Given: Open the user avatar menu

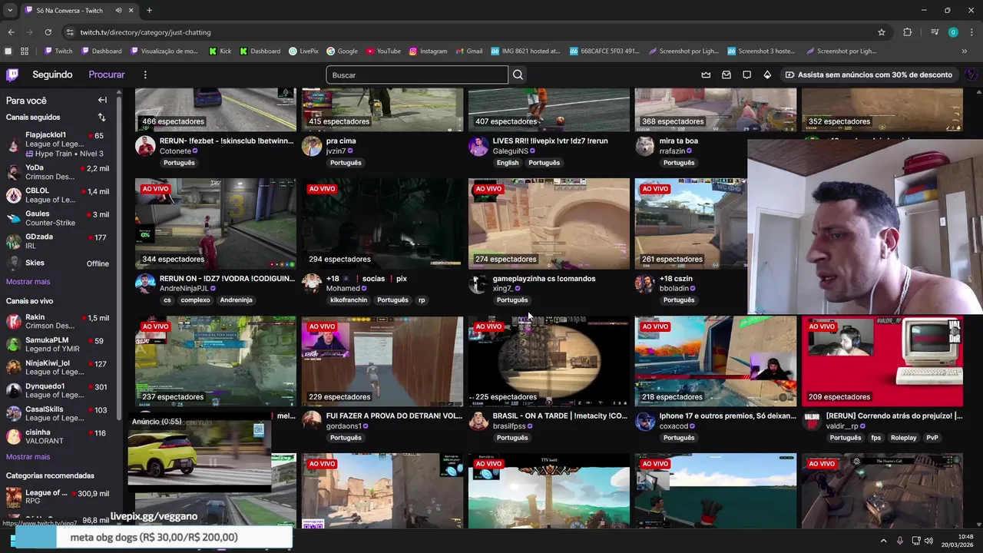Looking at the screenshot, I should click(x=971, y=75).
